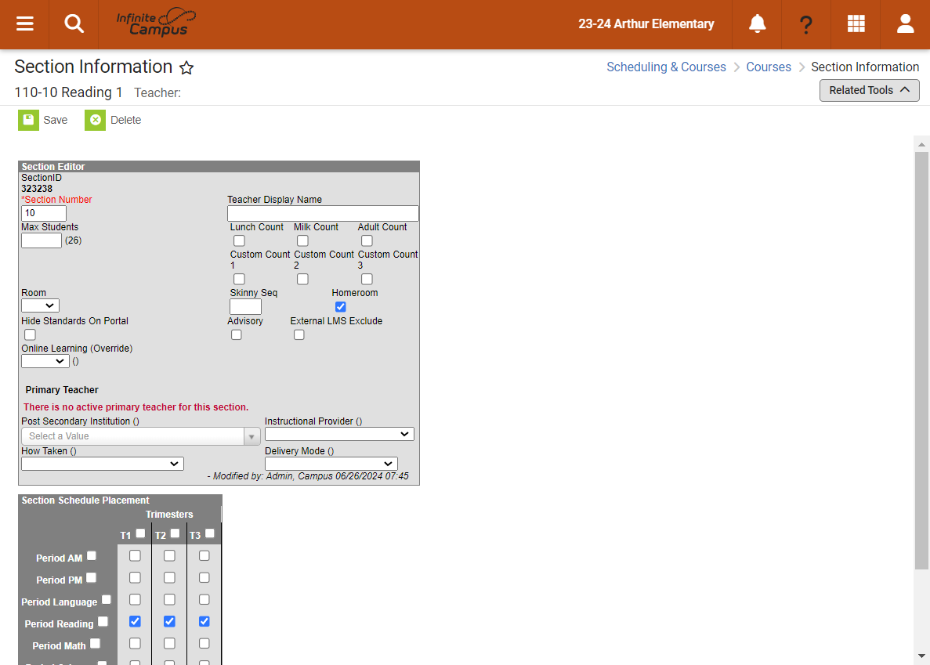930x665 pixels.
Task: Go to Scheduling & Courses breadcrumb
Action: coord(665,67)
